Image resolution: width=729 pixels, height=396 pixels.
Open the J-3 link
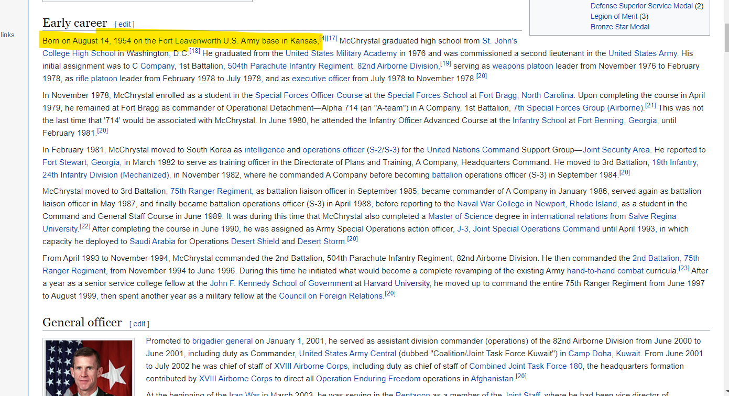[x=463, y=229]
